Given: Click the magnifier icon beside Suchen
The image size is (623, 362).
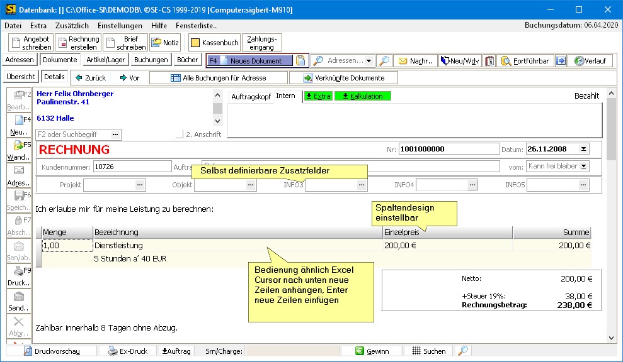Looking at the screenshot, I should tap(463, 351).
